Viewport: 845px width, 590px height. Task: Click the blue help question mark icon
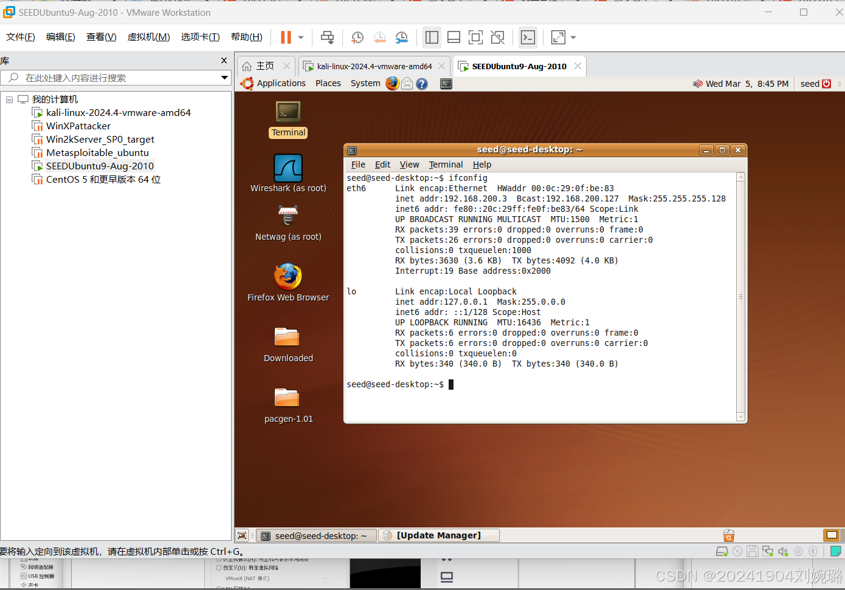422,84
